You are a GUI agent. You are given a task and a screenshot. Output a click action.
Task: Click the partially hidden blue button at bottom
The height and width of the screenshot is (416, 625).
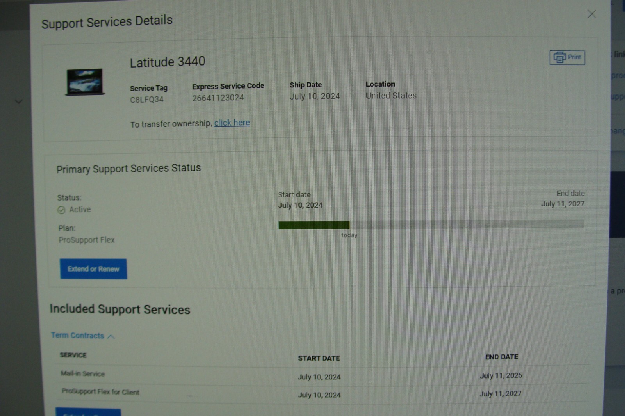(88, 412)
